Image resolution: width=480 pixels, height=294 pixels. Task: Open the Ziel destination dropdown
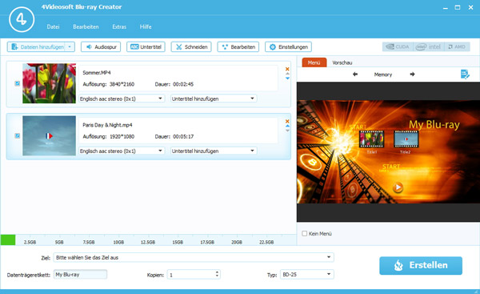(194, 257)
